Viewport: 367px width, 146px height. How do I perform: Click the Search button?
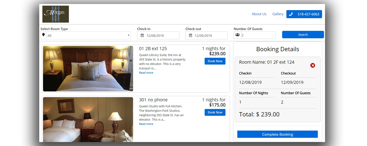tap(303, 35)
